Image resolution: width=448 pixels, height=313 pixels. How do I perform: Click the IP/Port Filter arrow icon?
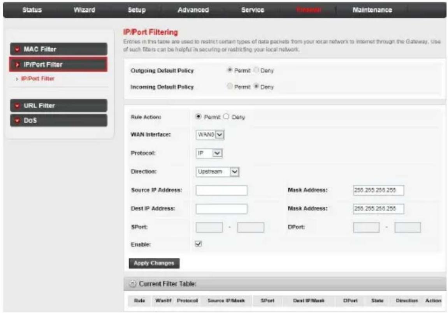tap(17, 65)
